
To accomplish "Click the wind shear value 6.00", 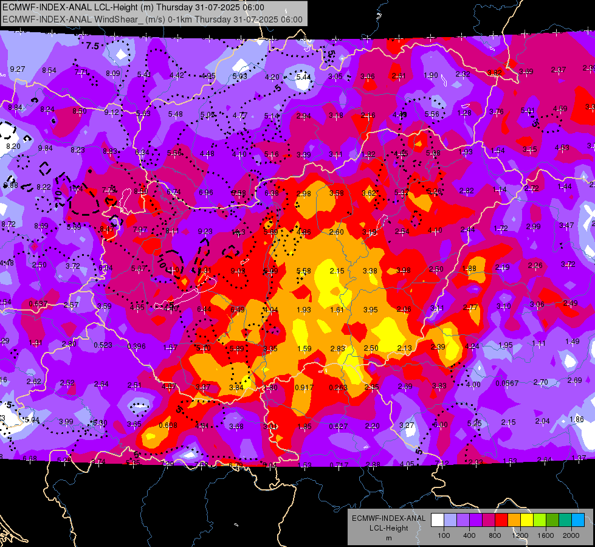I will tap(441, 425).
